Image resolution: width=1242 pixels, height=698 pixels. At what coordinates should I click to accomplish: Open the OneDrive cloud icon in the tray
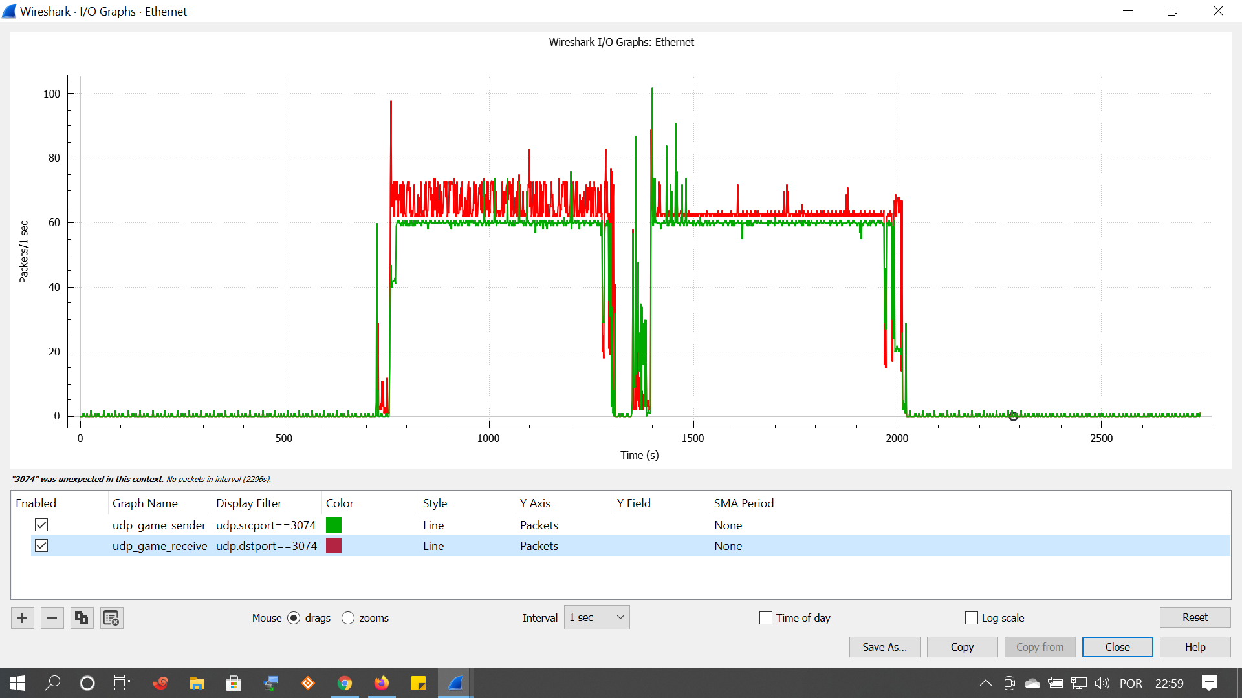1032,683
